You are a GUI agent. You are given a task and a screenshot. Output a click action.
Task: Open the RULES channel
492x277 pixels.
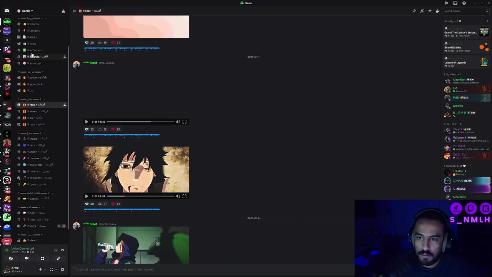click(x=42, y=37)
